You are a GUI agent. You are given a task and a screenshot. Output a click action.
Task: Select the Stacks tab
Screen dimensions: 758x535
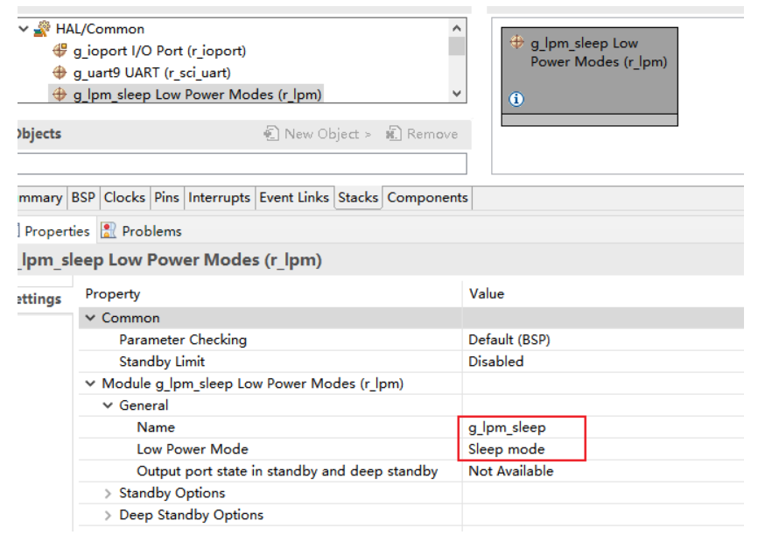click(358, 198)
